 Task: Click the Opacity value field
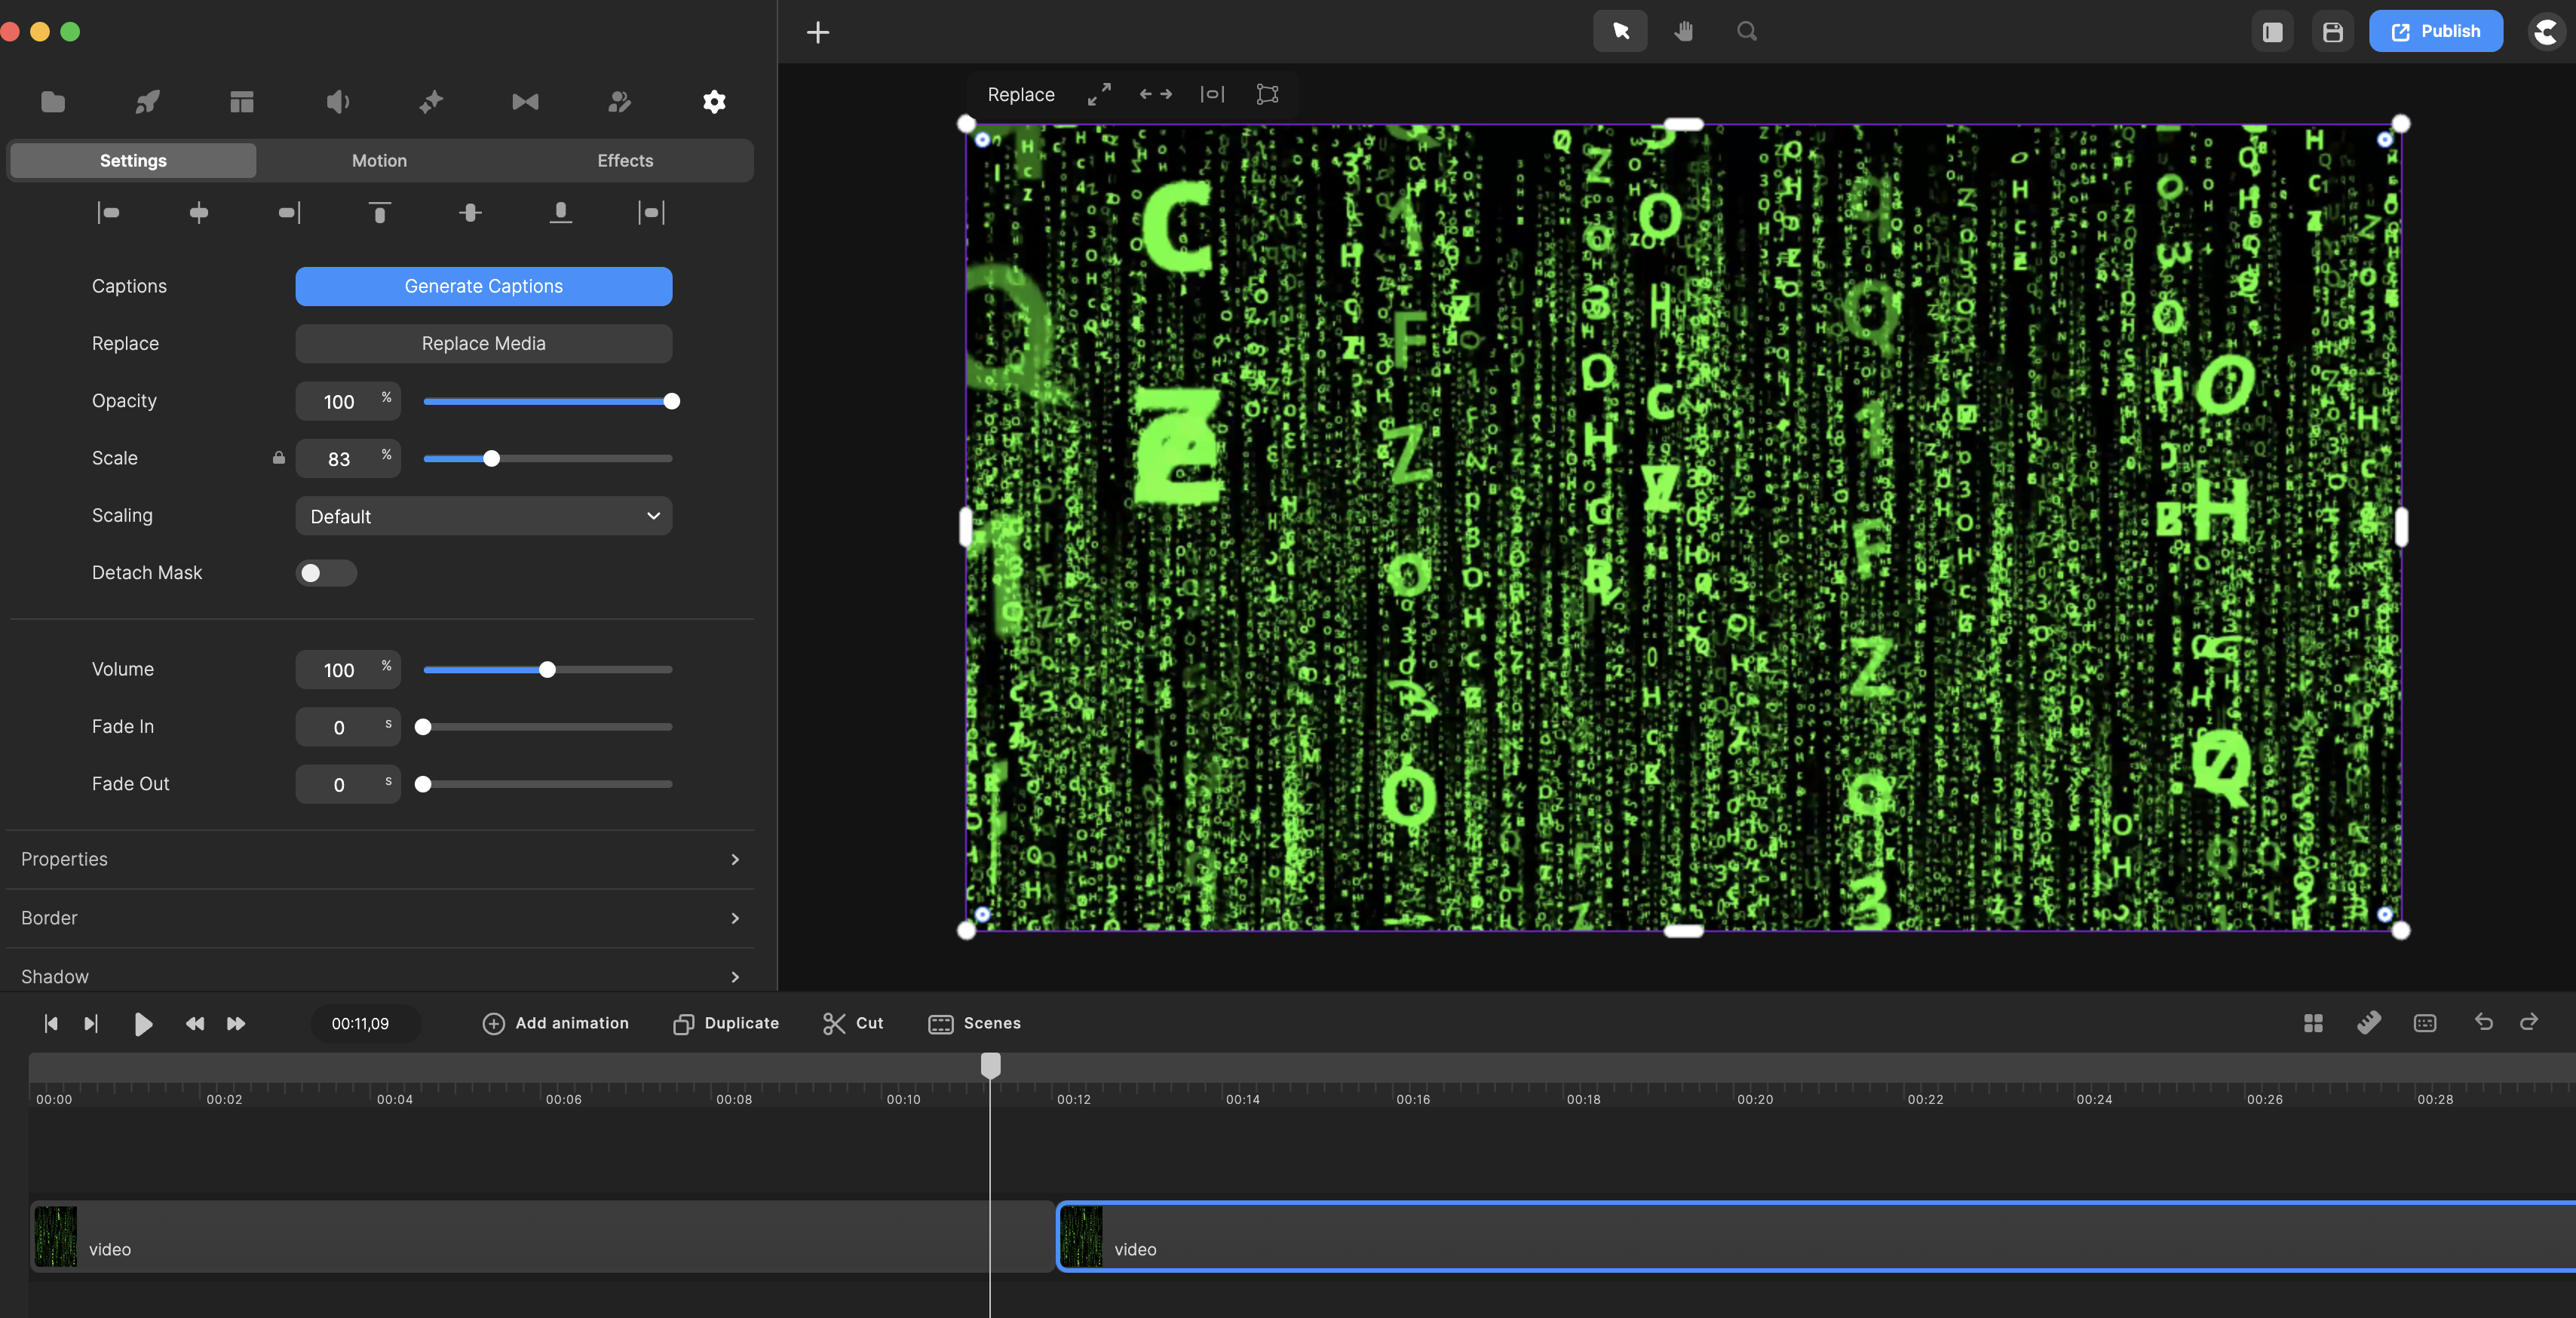click(x=348, y=401)
